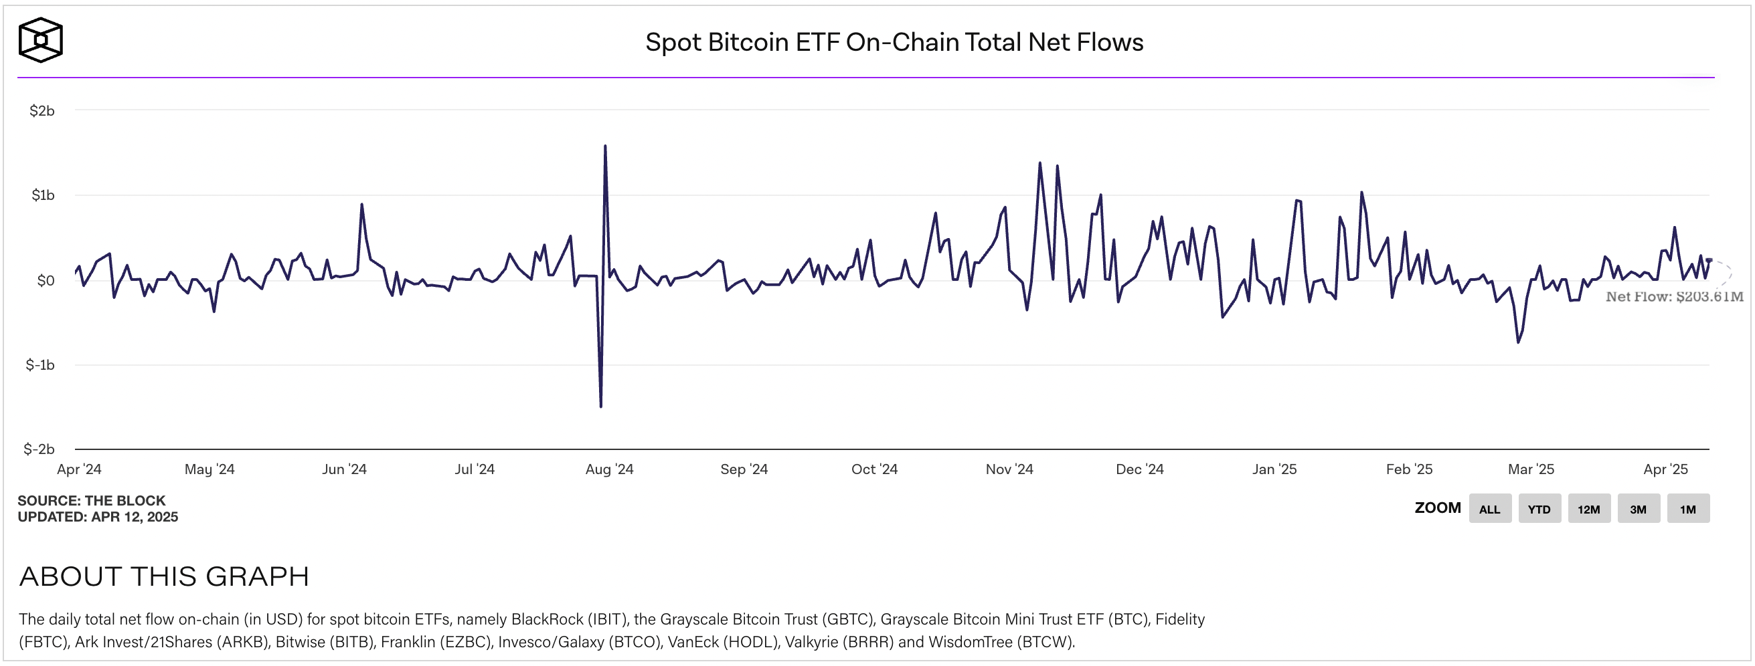Click the ZOOM label text
Screen dimensions: 1755x666
(x=1437, y=508)
